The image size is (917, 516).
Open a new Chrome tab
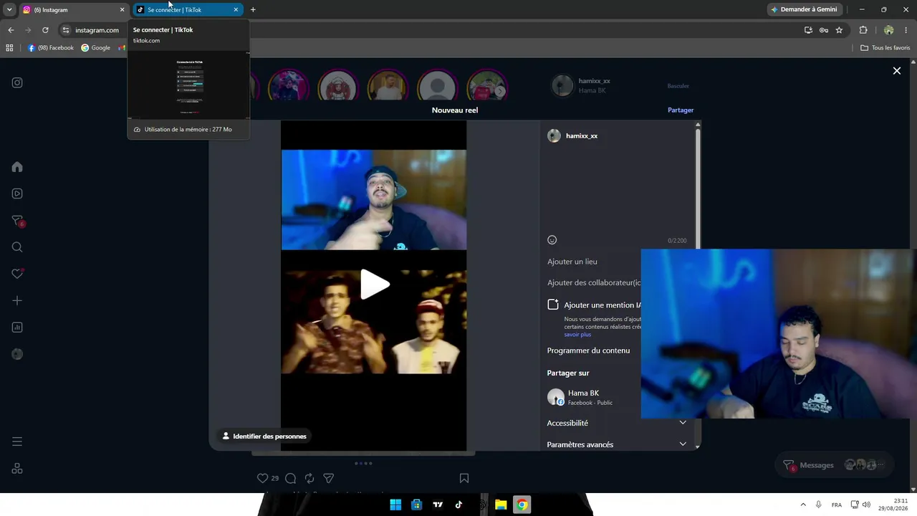point(253,10)
